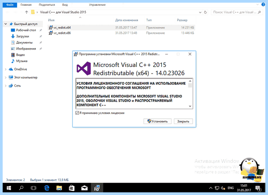Show hidden system tray icons
Image resolution: width=268 pixels, height=195 pixels.
[x=211, y=188]
